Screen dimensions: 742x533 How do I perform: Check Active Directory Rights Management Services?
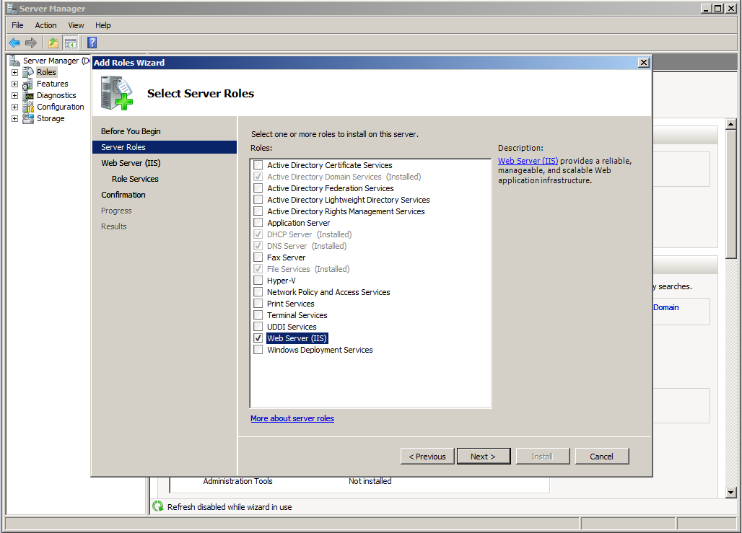[x=258, y=211]
